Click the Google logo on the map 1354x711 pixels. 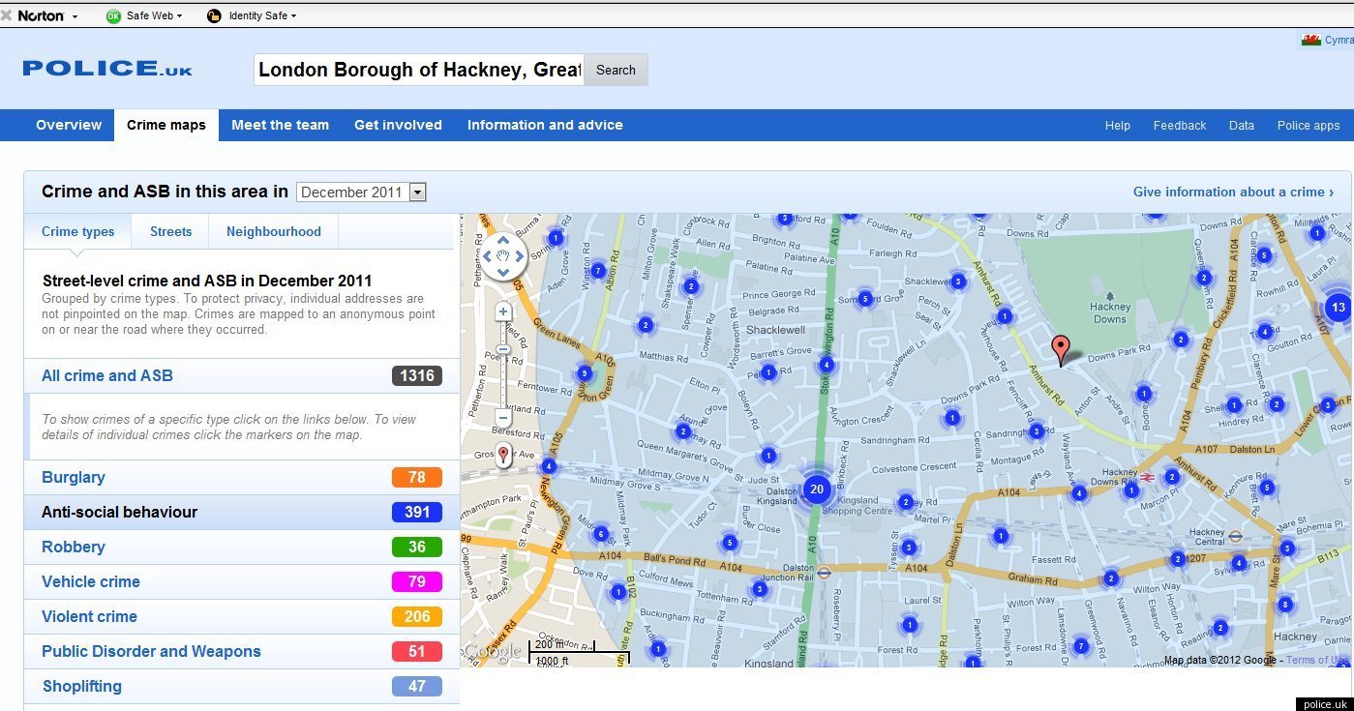coord(494,652)
